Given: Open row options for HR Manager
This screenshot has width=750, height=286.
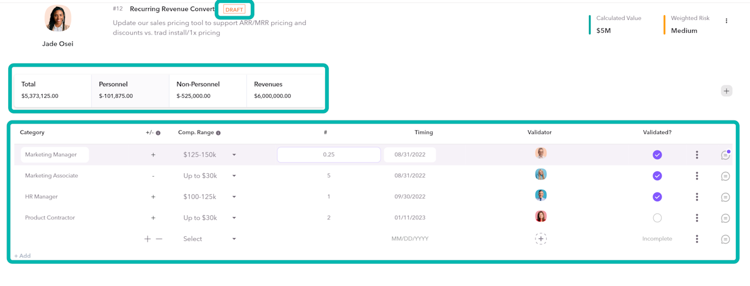Looking at the screenshot, I should [x=697, y=197].
